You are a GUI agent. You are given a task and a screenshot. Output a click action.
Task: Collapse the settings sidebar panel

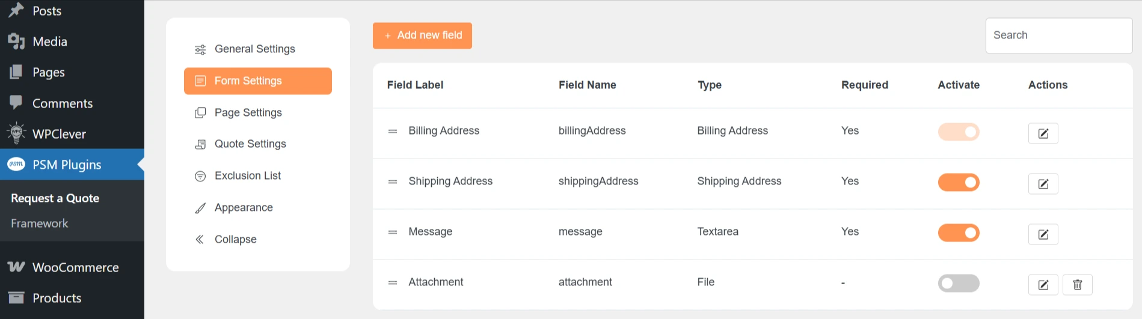click(x=235, y=239)
